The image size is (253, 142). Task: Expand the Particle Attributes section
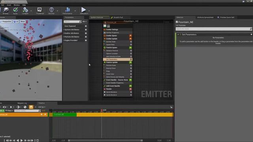pyautogui.click(x=64, y=37)
